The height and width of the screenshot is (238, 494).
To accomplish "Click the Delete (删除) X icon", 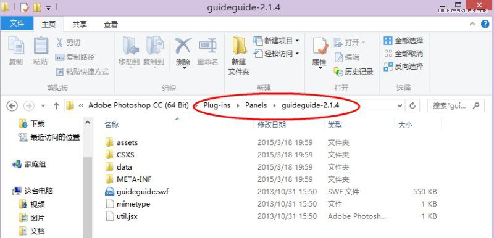I will (x=183, y=46).
